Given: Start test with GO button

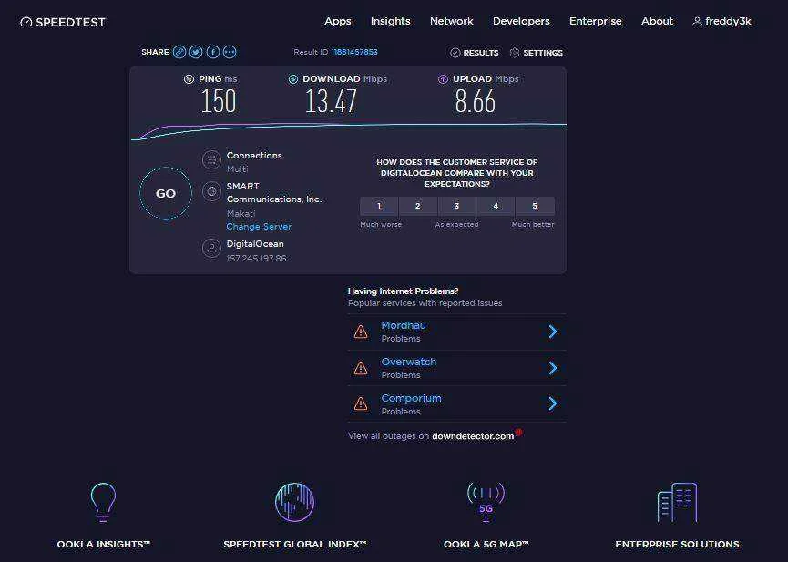Looking at the screenshot, I should point(166,193).
